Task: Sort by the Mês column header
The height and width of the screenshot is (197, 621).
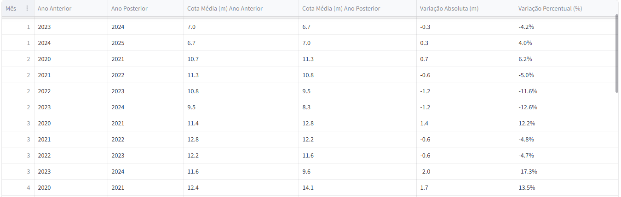Action: click(11, 8)
